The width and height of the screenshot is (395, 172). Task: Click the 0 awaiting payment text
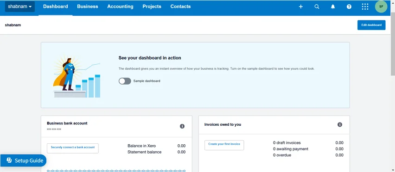pos(291,149)
